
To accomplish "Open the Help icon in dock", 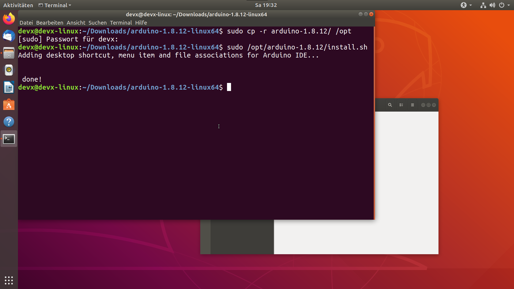I will coord(9,122).
